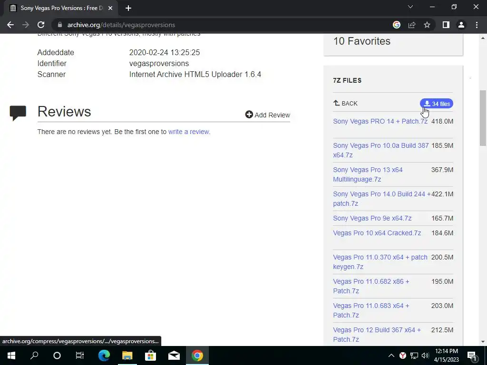Click the 10 Favorites text
Image resolution: width=487 pixels, height=365 pixels.
point(362,41)
